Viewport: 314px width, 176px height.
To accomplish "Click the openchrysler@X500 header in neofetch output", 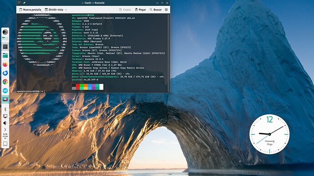I will (x=83, y=15).
